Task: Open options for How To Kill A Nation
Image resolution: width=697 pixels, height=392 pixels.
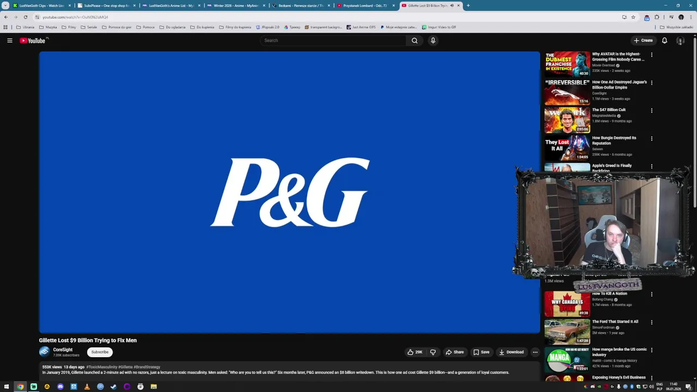Action: (x=651, y=294)
